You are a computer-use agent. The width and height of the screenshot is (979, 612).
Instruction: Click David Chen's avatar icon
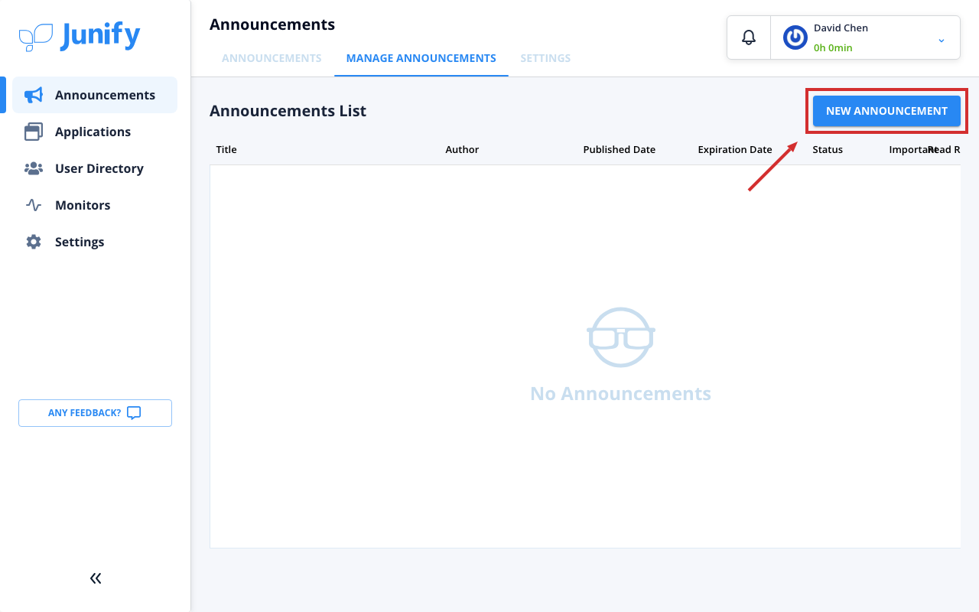pos(795,37)
